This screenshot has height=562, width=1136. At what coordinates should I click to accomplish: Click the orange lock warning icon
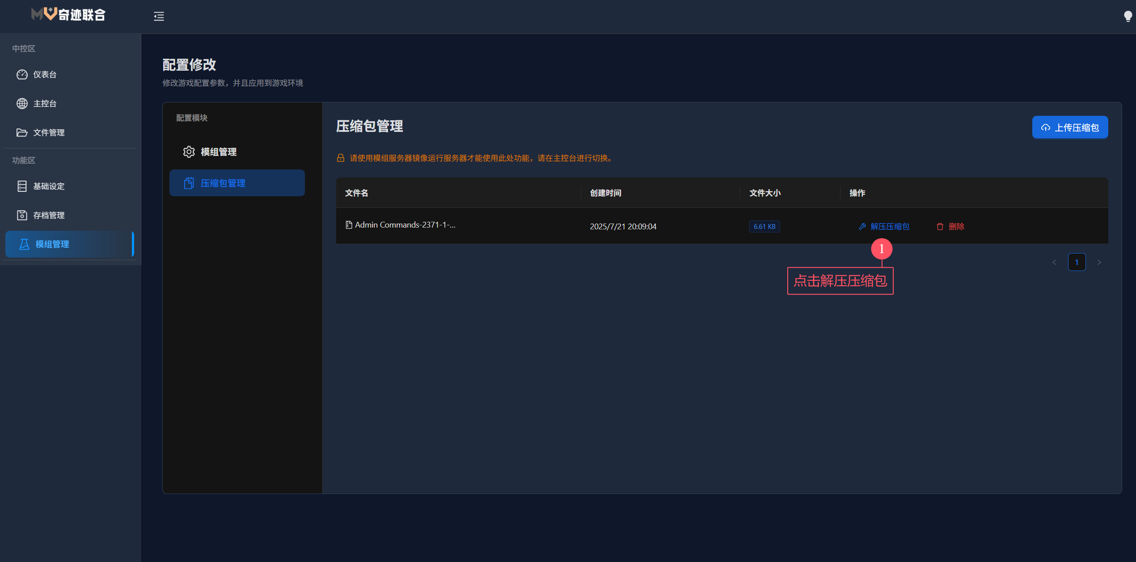click(341, 158)
